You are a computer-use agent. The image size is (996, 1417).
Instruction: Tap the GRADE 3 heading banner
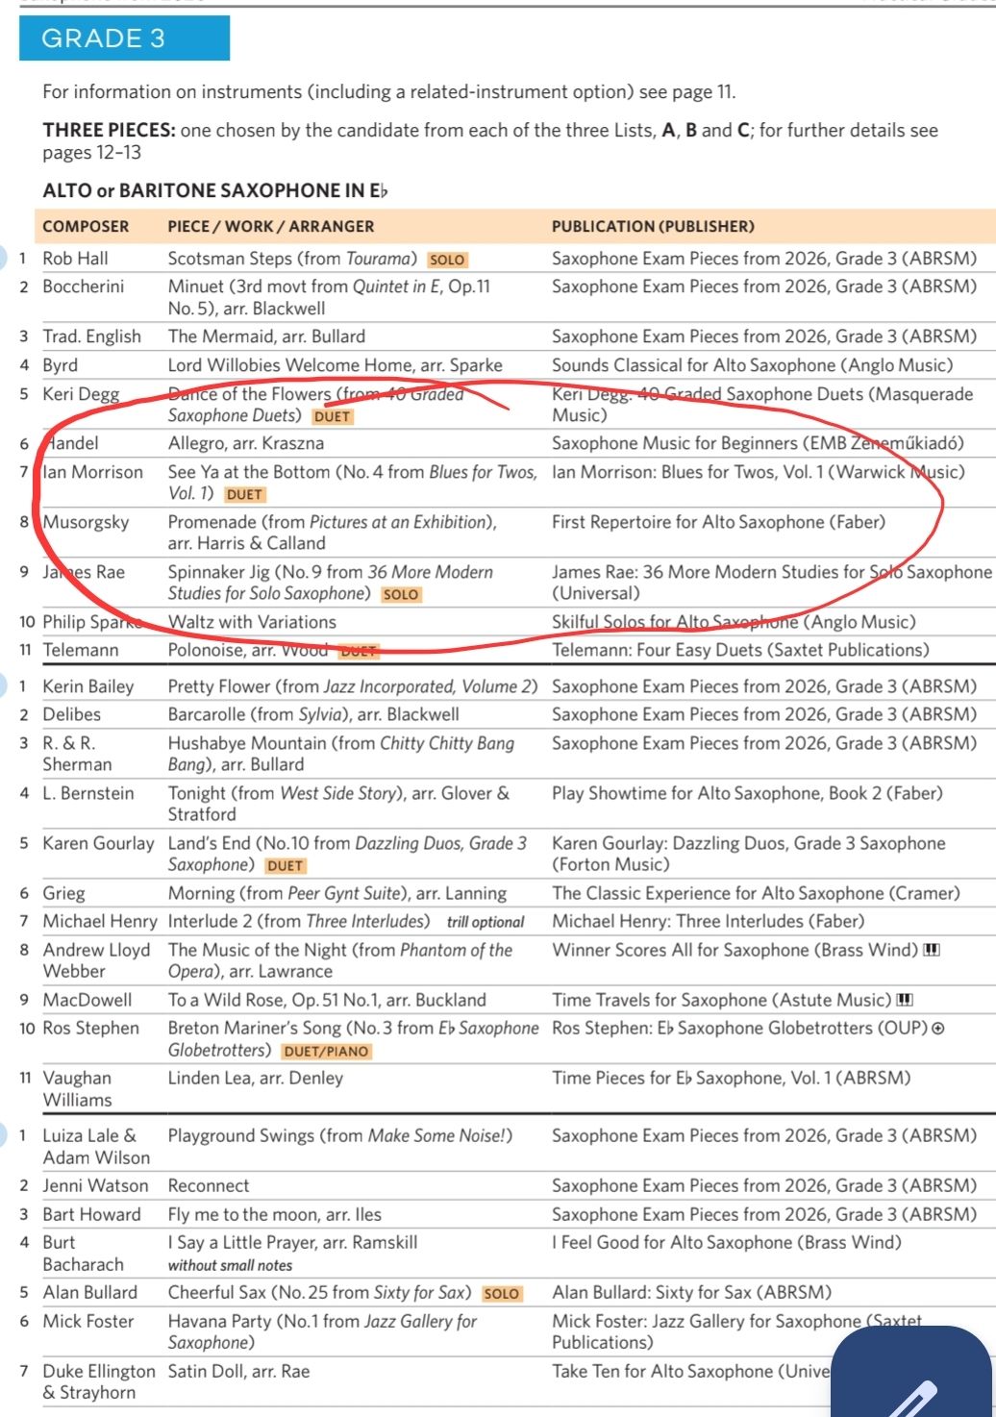coord(124,38)
